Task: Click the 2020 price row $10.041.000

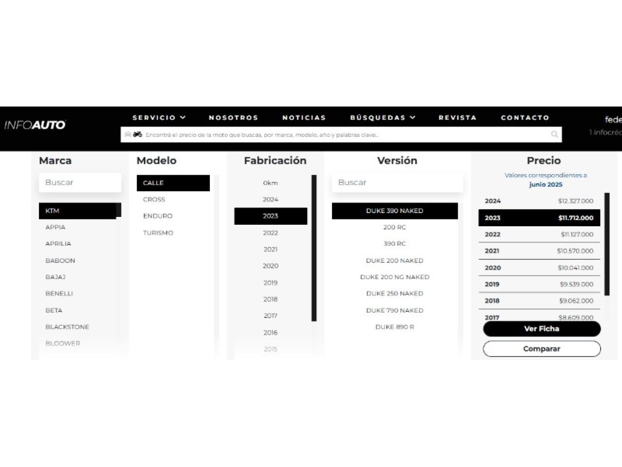Action: pos(539,268)
